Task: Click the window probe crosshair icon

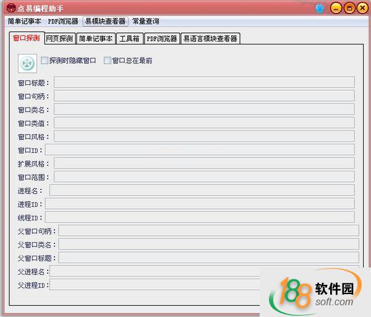Action: [x=27, y=63]
